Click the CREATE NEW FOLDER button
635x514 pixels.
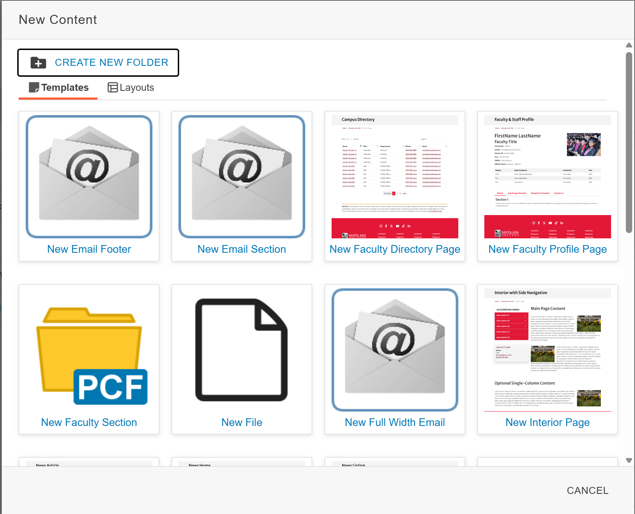point(98,63)
